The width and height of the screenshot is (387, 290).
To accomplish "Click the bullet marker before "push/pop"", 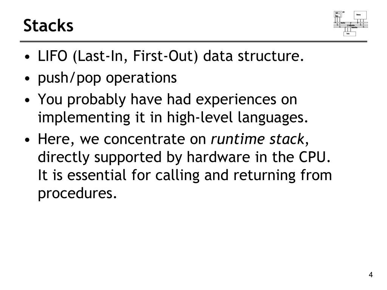I will [27, 79].
